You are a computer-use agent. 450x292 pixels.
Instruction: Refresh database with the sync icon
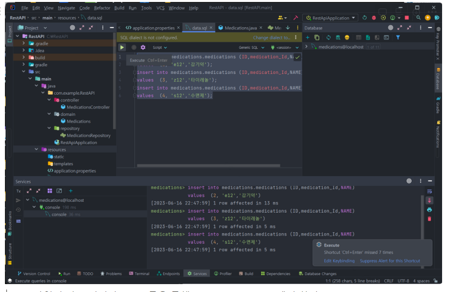coord(328,37)
